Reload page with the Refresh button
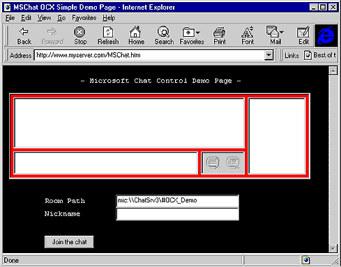The height and width of the screenshot is (267, 341). tap(108, 35)
